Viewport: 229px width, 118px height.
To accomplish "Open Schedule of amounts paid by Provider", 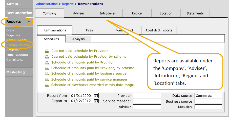I will tap(82, 63).
